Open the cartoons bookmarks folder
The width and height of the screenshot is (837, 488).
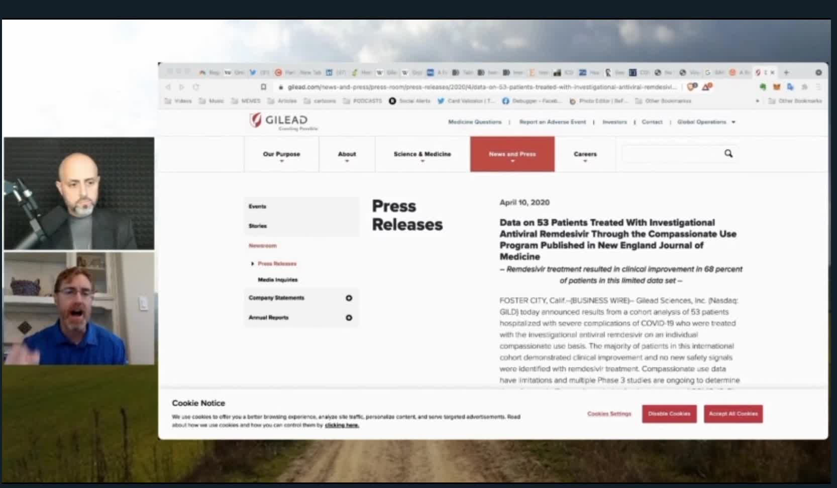tap(320, 101)
